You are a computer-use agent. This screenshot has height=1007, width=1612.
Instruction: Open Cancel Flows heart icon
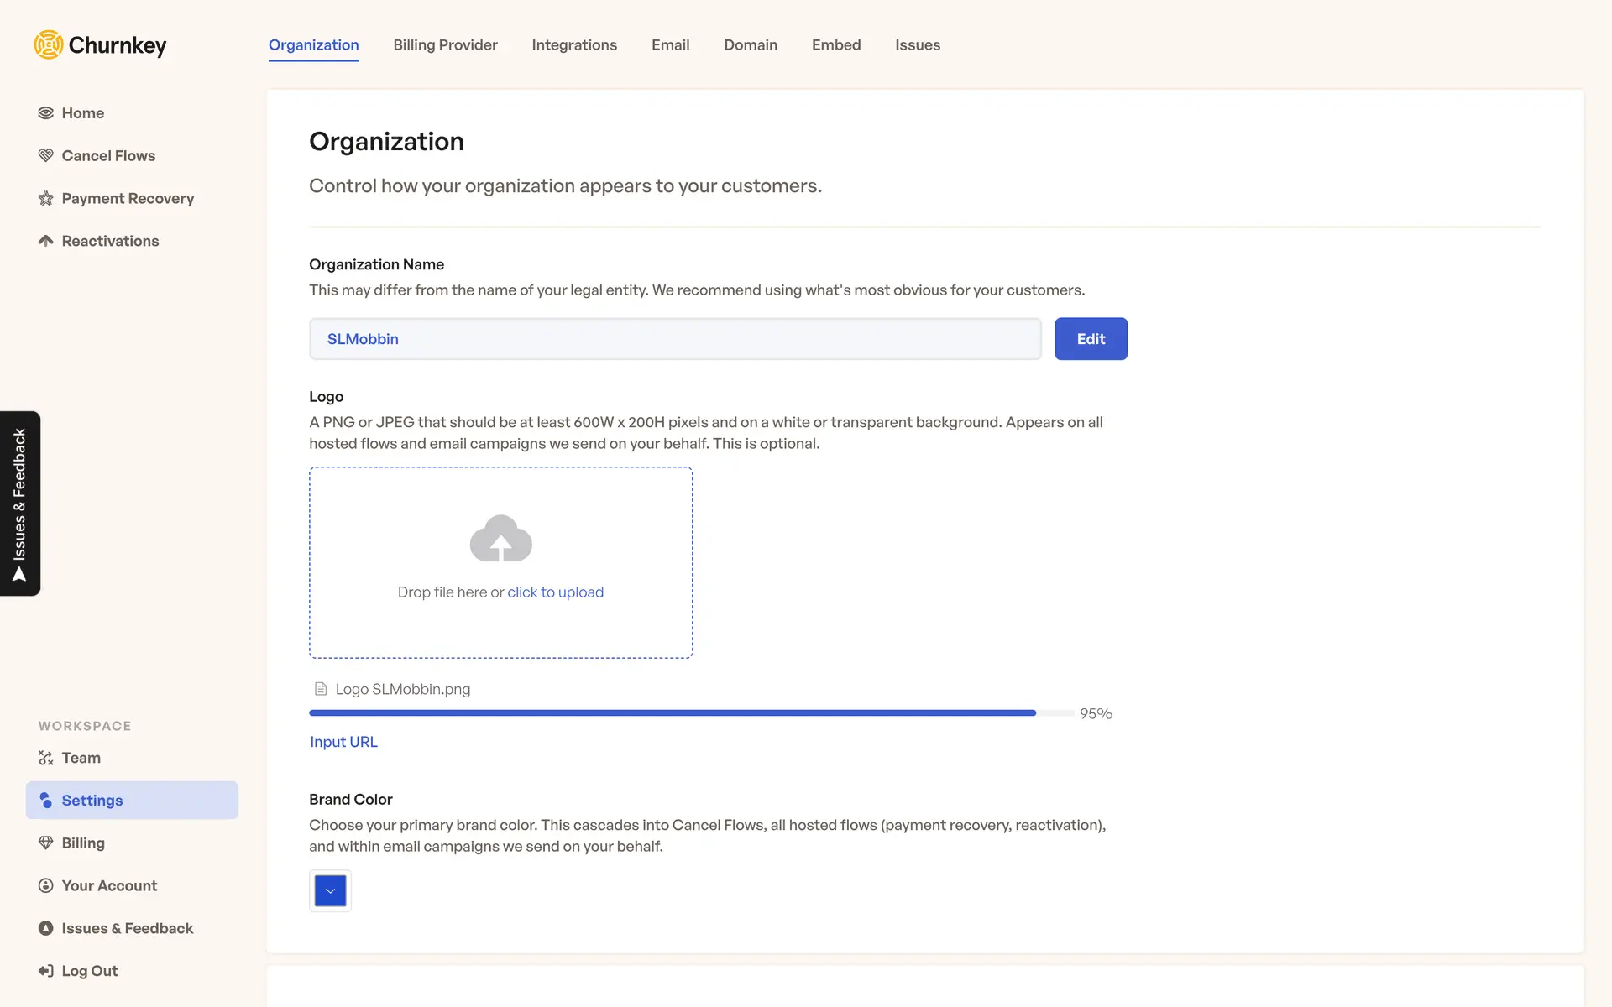(x=46, y=156)
